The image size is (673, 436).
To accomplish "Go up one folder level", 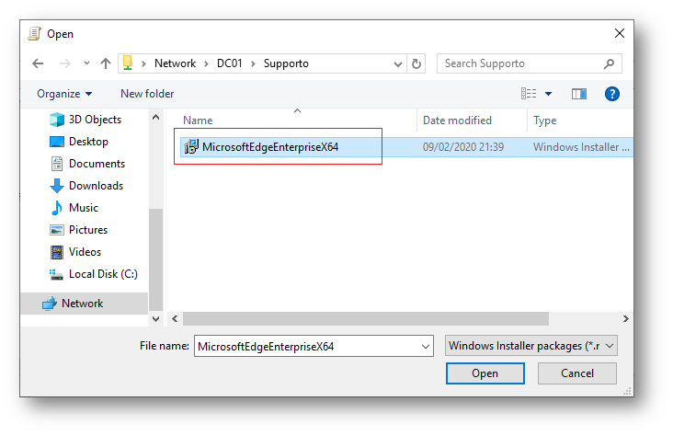I will [106, 63].
